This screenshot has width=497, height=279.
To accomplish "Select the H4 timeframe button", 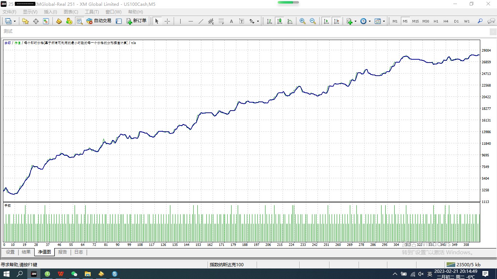I will point(446,21).
